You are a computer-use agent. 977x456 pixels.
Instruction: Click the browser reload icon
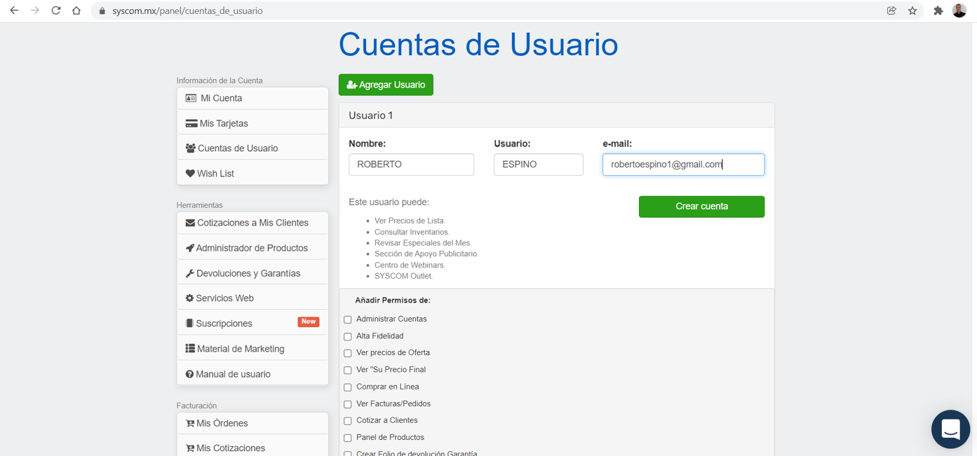click(56, 11)
